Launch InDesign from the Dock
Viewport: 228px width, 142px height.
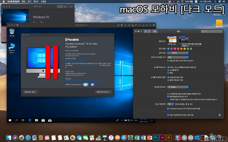pos(162,138)
